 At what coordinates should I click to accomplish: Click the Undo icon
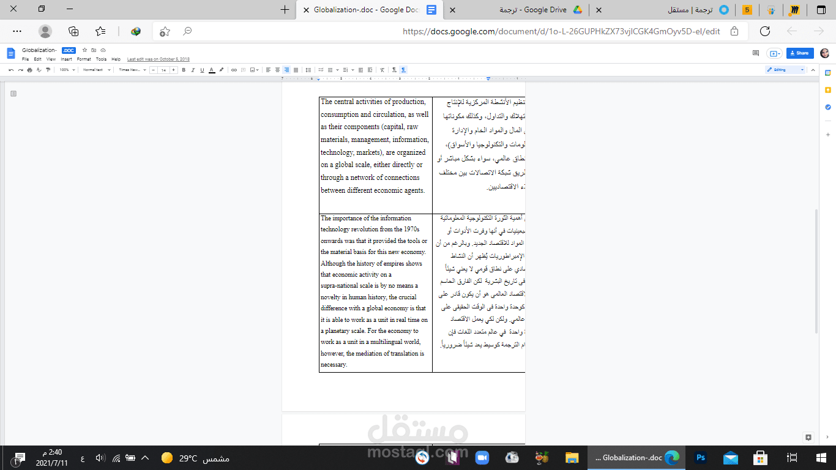pos(12,69)
